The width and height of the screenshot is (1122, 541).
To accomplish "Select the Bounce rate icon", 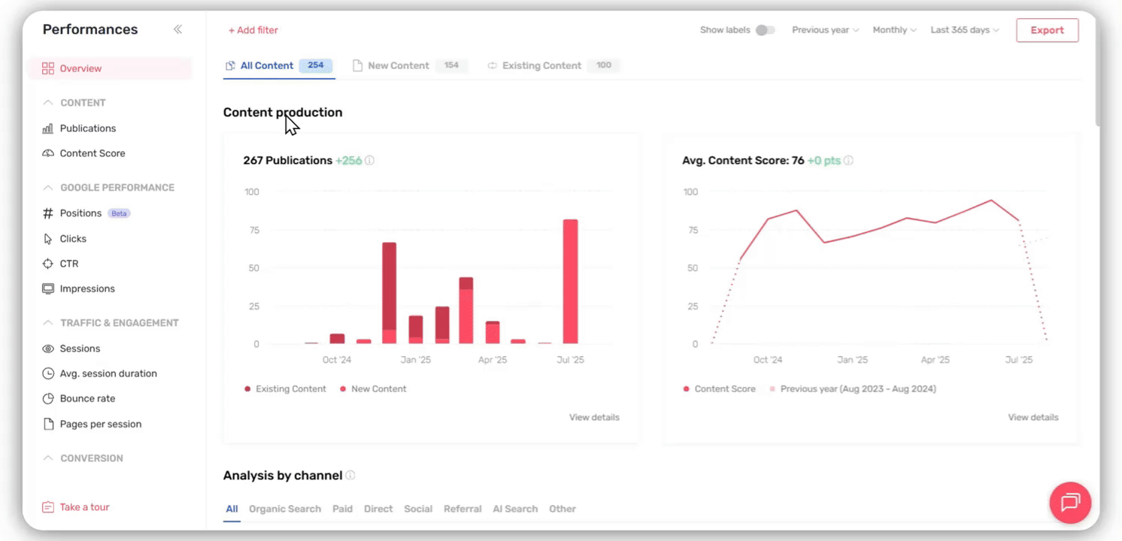I will tap(47, 398).
